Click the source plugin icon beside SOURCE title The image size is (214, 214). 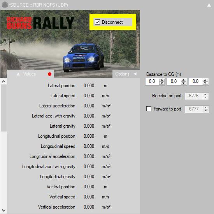click(5, 5)
